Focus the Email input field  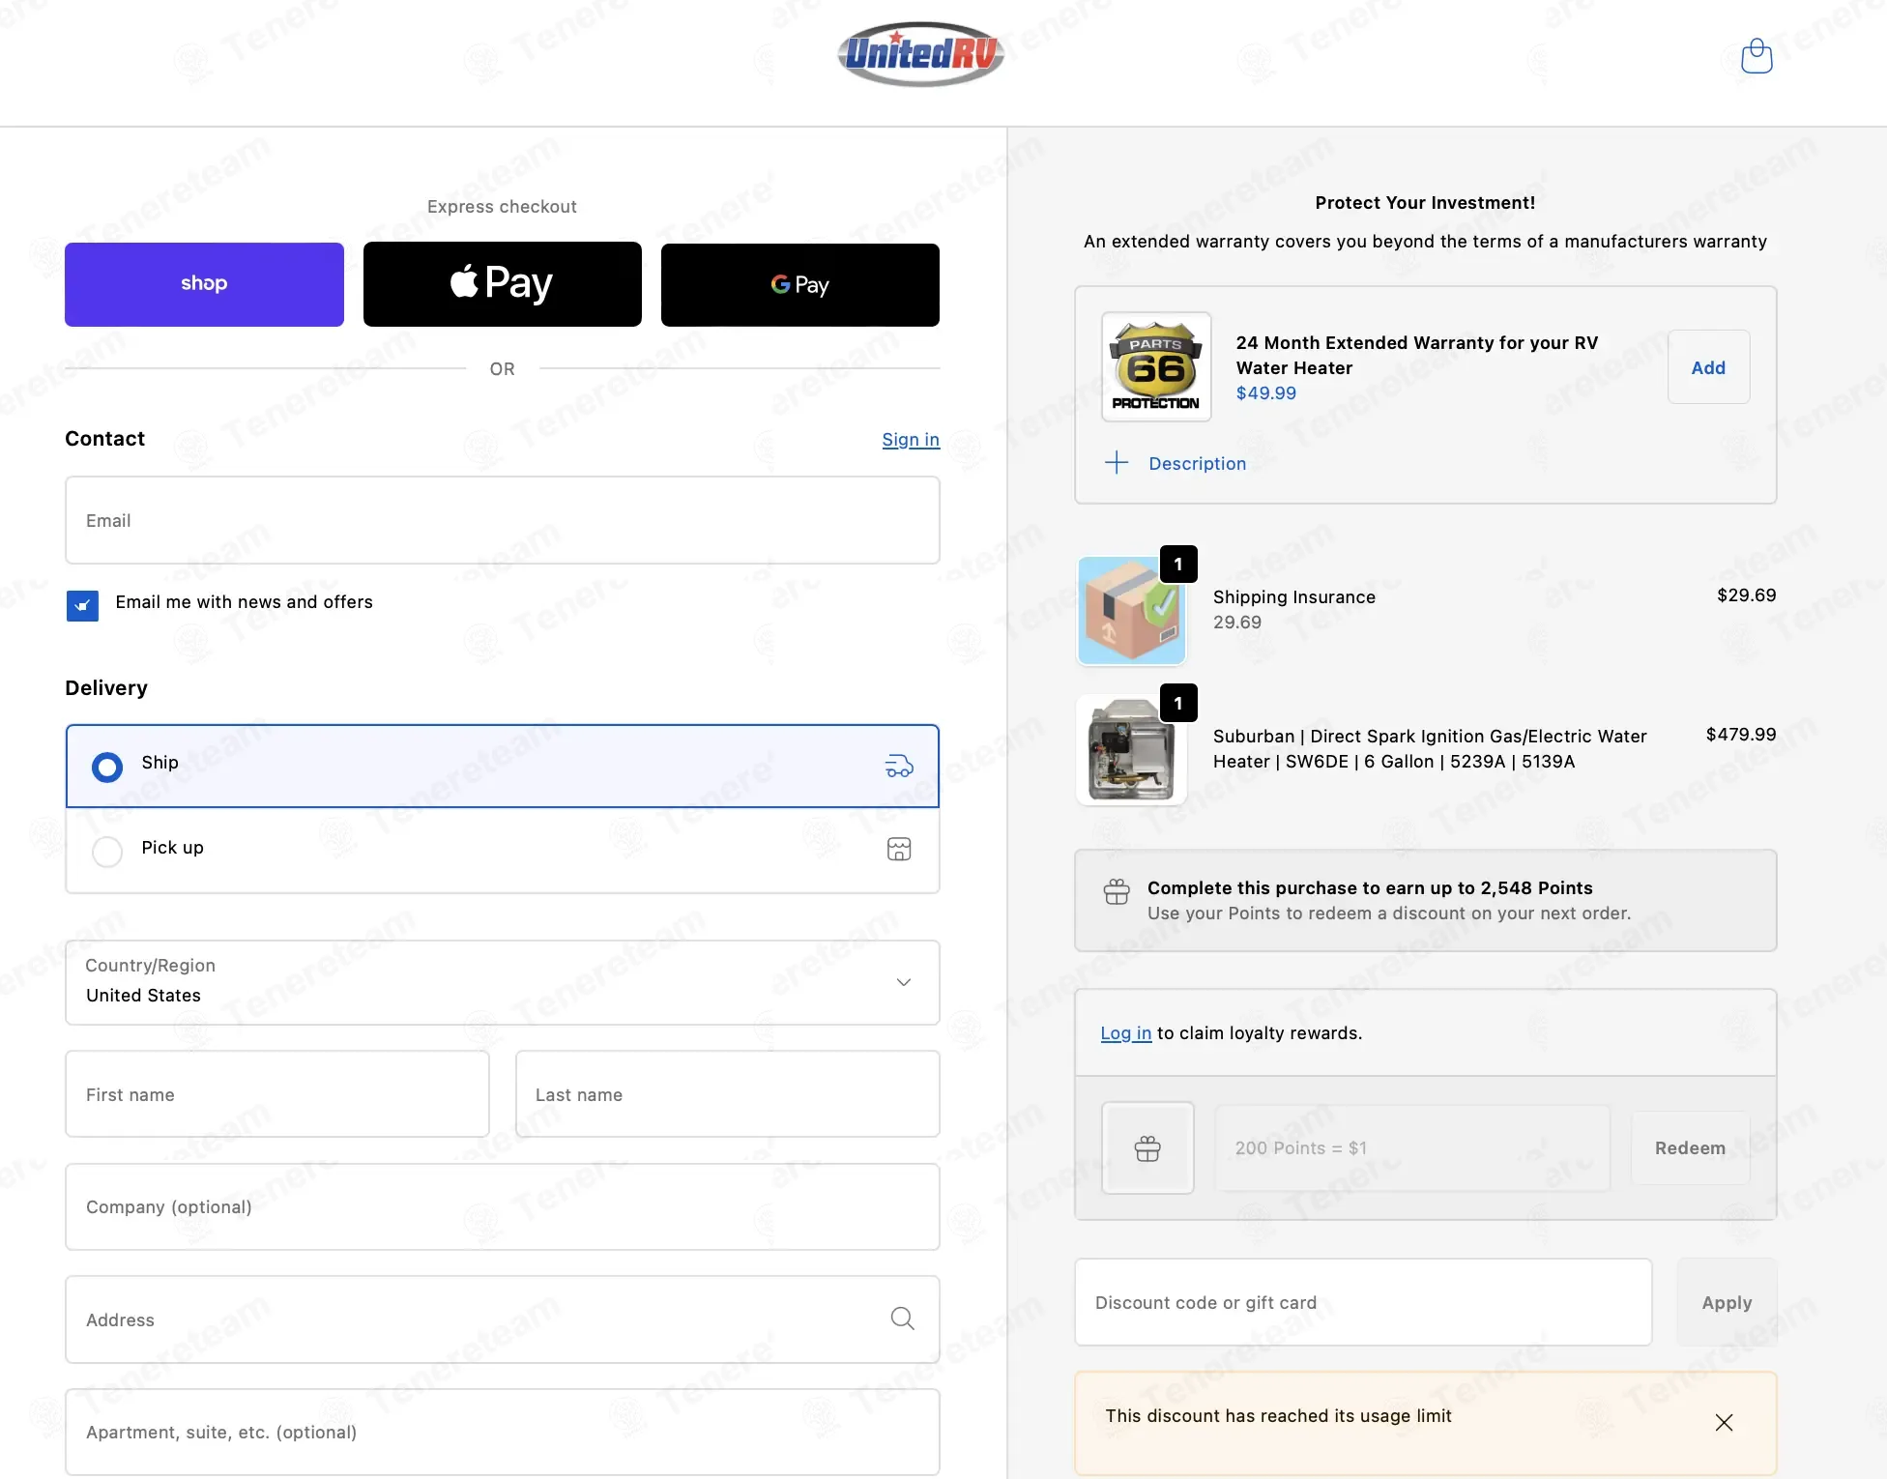pos(502,520)
